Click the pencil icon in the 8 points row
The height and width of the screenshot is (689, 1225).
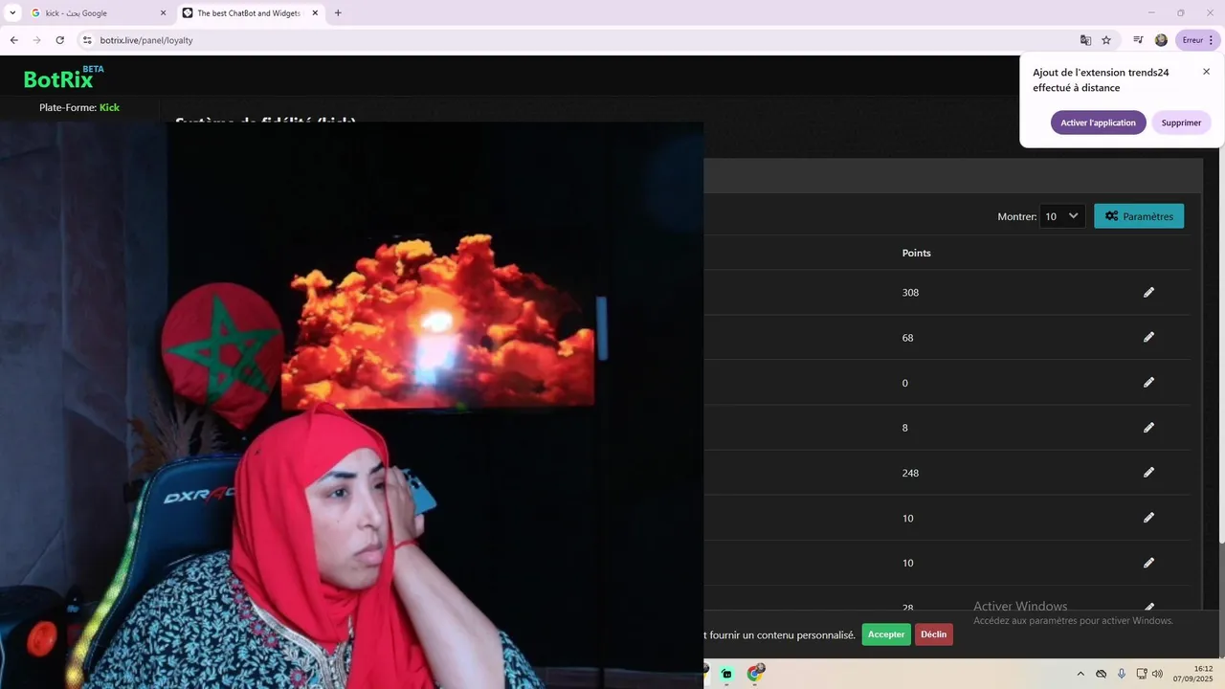(x=1148, y=427)
